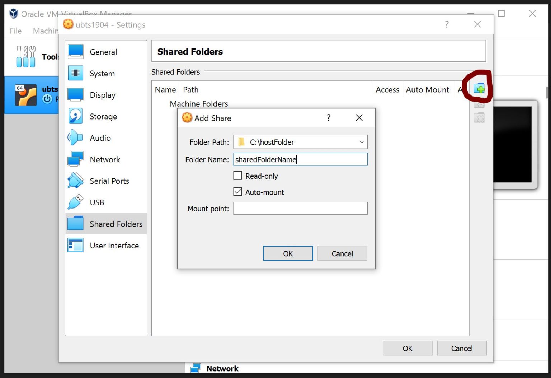Open the File menu
This screenshot has width=551, height=378.
tap(15, 31)
